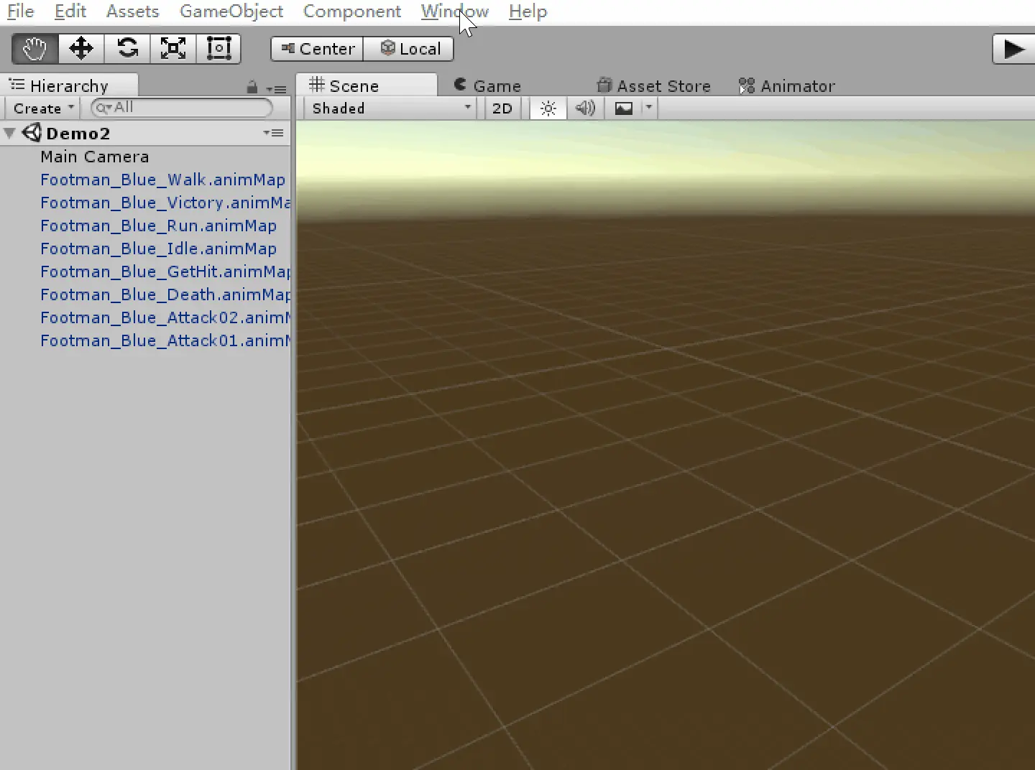Open search filter magnifier dropdown
This screenshot has height=770, width=1035.
coord(104,108)
